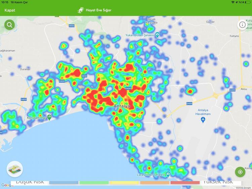
Task: Select the red high-risk legend swatch
Action: [185, 183]
